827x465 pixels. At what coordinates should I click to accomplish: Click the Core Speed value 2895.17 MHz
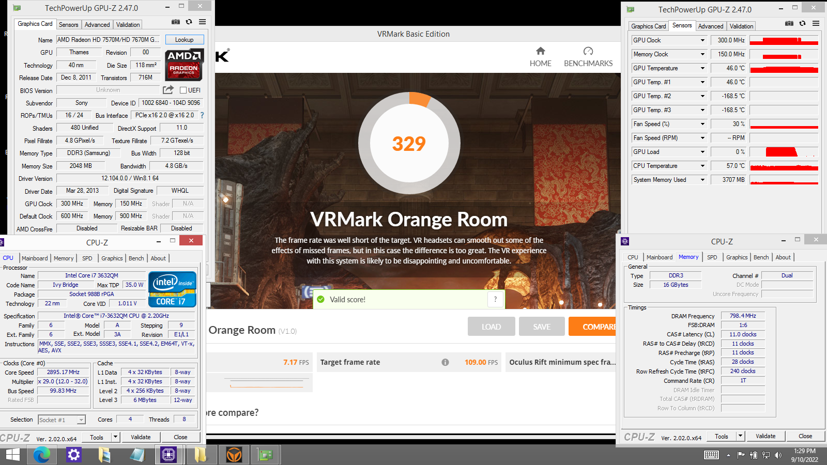(x=63, y=372)
